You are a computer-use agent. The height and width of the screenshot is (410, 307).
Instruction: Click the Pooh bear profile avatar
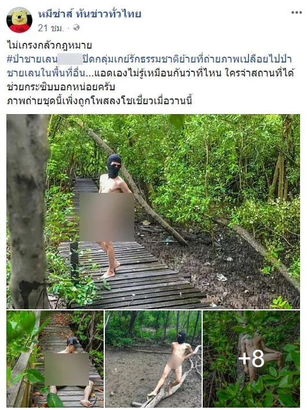coord(19,20)
